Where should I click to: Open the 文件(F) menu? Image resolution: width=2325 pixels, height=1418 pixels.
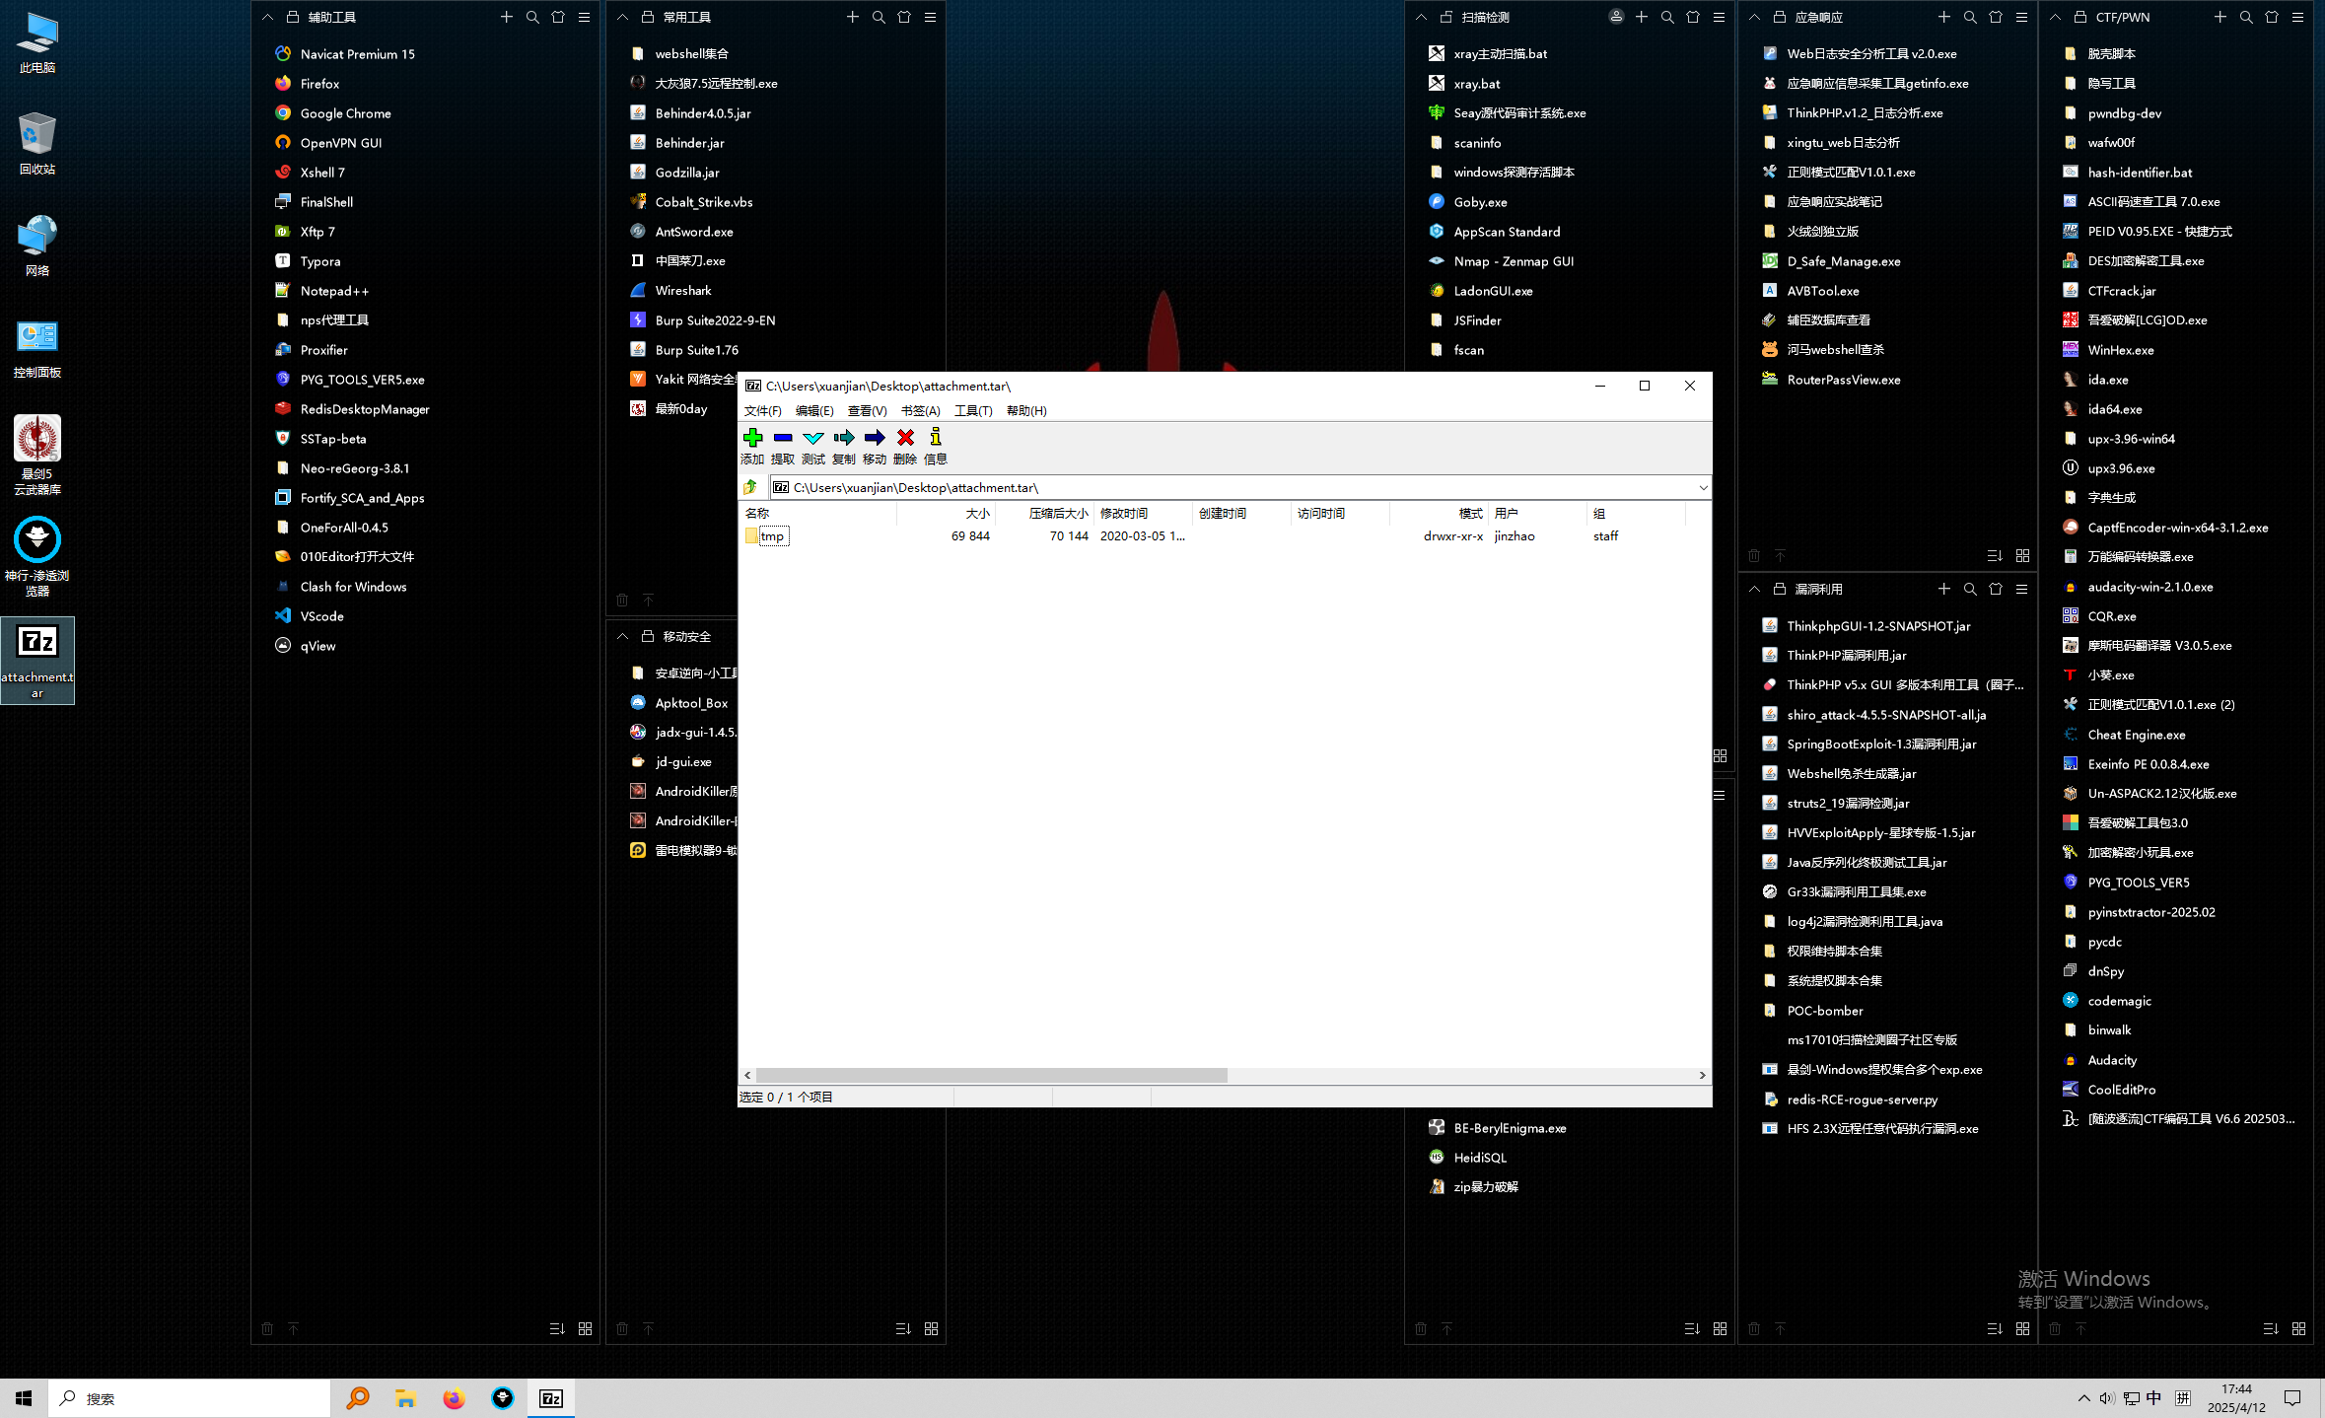[762, 410]
